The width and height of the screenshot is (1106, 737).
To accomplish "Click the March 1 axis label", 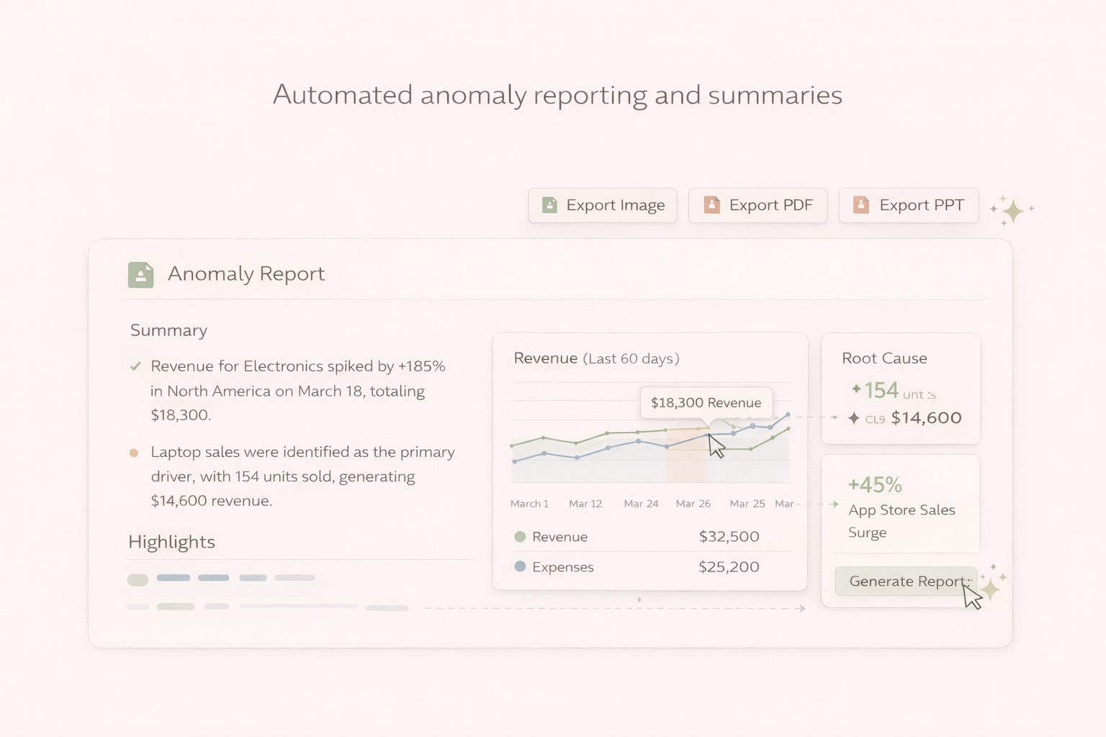I will click(529, 504).
